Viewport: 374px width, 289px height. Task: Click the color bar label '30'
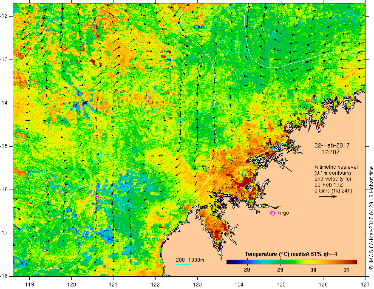pyautogui.click(x=313, y=270)
